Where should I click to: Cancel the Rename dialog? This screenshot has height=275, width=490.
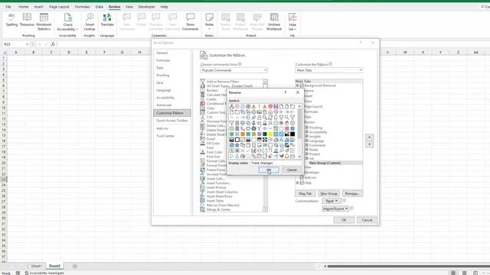292,170
